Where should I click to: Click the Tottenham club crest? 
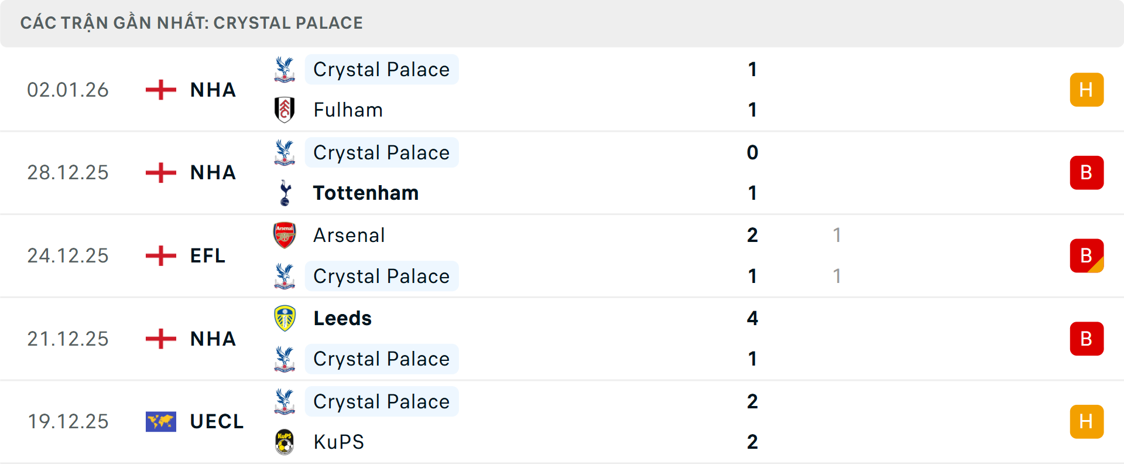[x=285, y=193]
